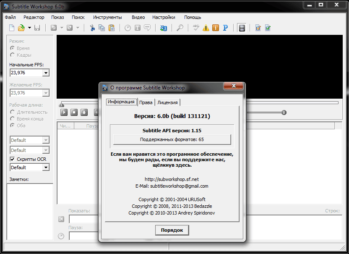Expand the Желаемые FPS combo box
This screenshot has height=254, width=349.
(x=46, y=93)
